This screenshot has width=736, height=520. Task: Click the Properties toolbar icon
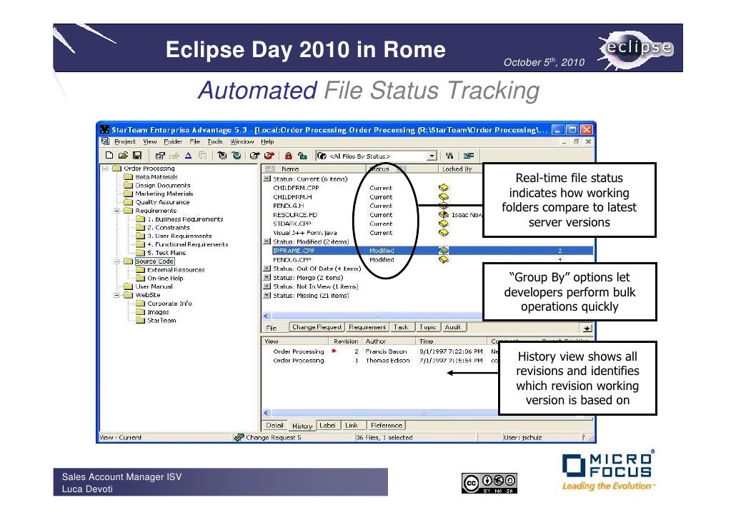coord(160,155)
